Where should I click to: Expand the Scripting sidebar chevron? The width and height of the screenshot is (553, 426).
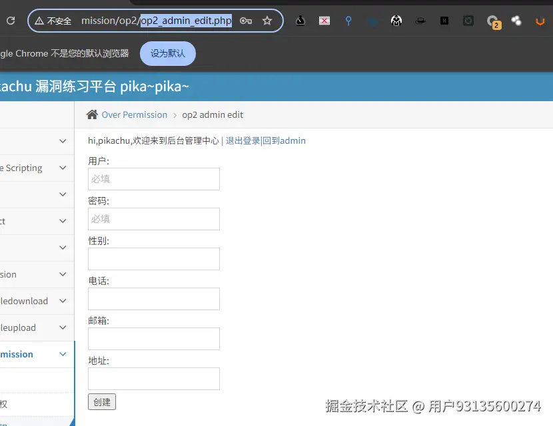pos(63,168)
